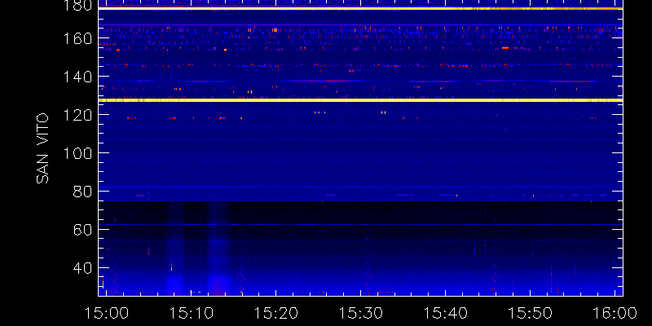Screen dimensions: 652x326
Task: Click the 160 frequency axis label
Action: (x=77, y=38)
